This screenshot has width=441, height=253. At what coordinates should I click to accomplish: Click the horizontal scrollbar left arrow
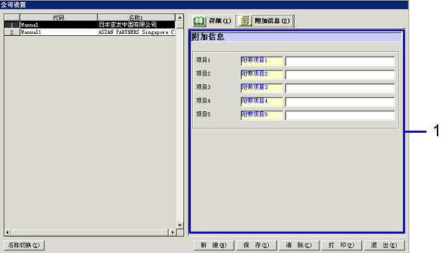(8, 232)
